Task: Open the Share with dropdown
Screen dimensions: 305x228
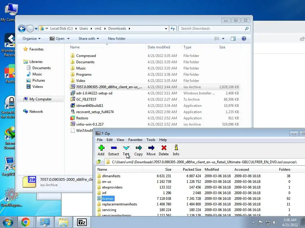Action: [x=89, y=39]
